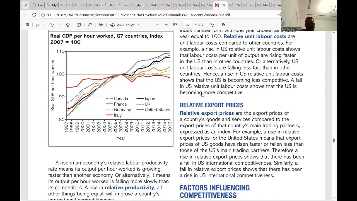Image resolution: width=357 pixels, height=201 pixels.
Task: Click the scrollbar down arrow
Action: [x=334, y=198]
